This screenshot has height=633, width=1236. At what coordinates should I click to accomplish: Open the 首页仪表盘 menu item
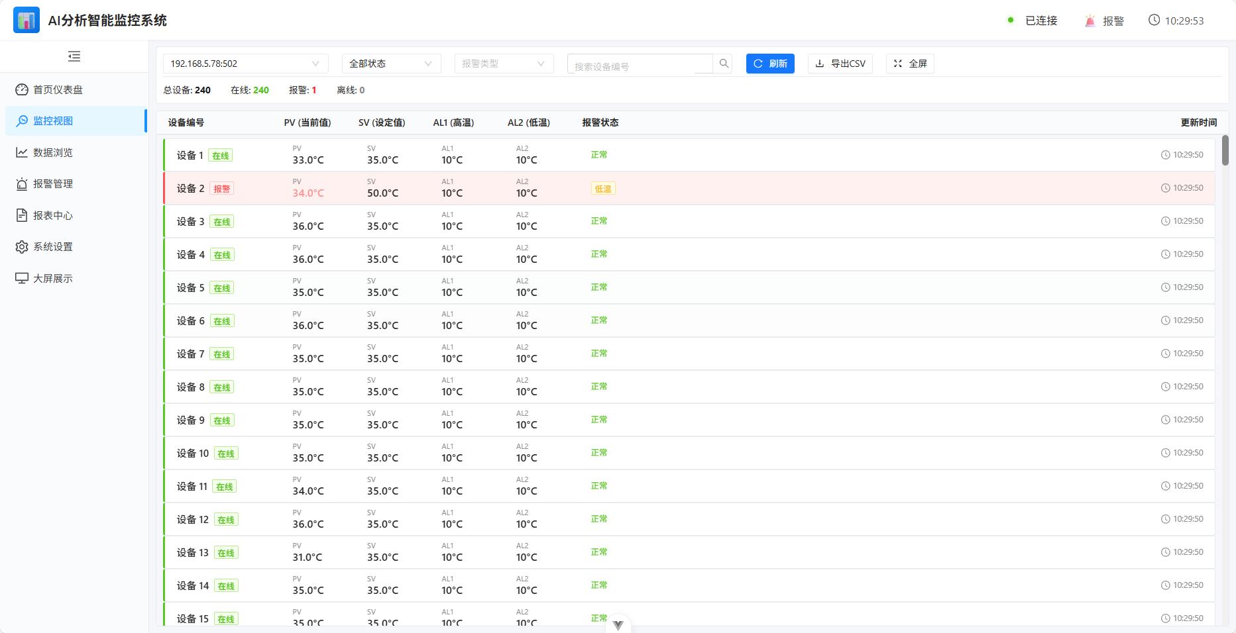(76, 89)
